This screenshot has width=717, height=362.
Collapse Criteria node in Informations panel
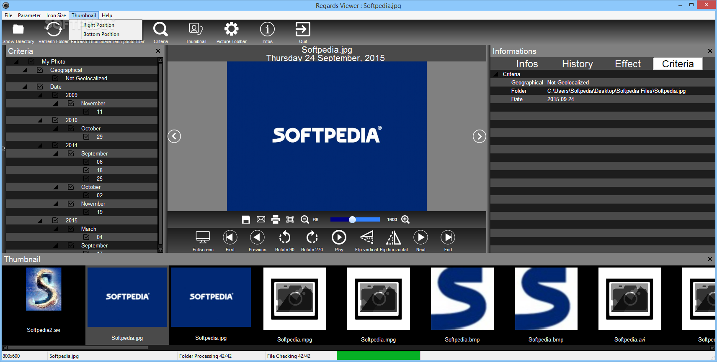pyautogui.click(x=496, y=74)
